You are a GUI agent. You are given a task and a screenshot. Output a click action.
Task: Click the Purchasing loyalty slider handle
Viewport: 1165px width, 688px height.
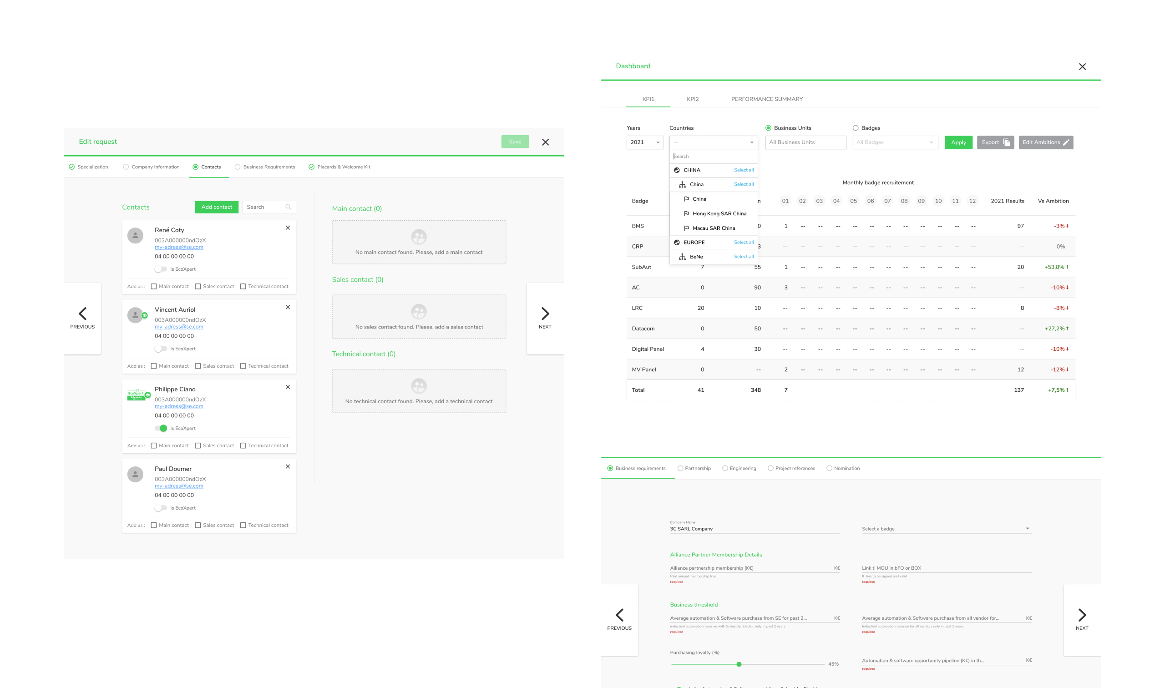pyautogui.click(x=739, y=664)
